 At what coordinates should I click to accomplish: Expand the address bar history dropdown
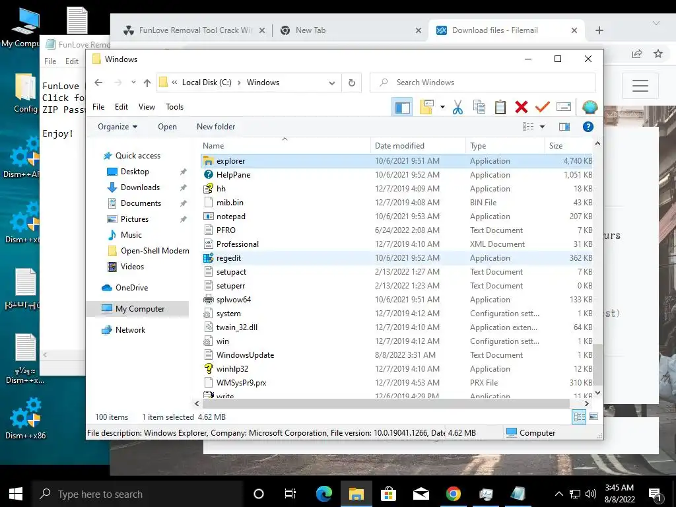[x=332, y=83]
